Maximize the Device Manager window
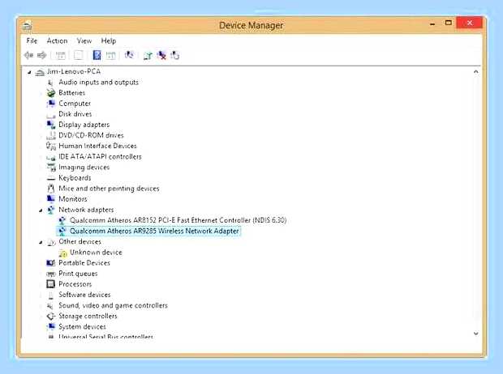The image size is (503, 374). tap(449, 23)
